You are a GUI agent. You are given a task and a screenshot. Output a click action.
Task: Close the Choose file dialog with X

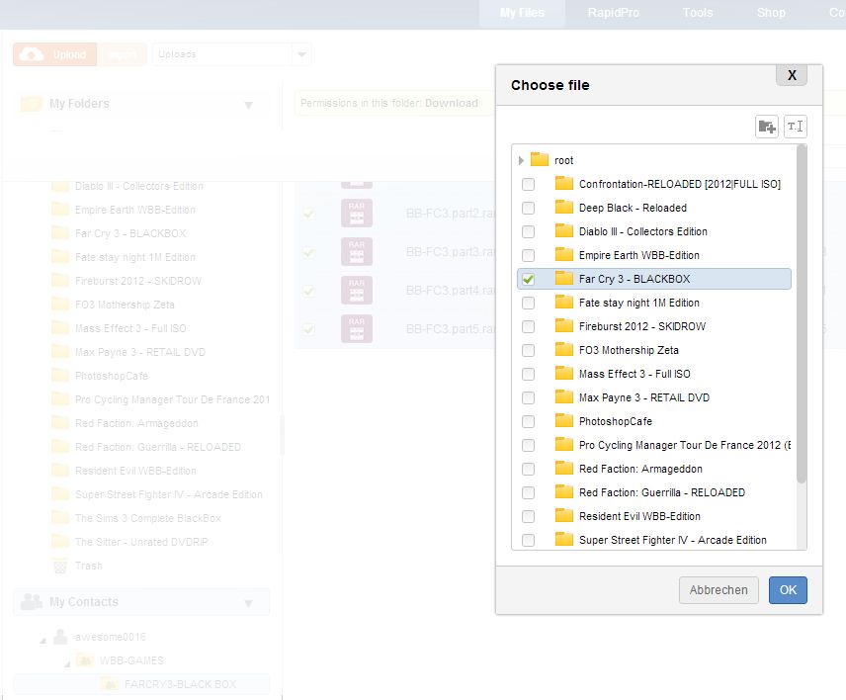(x=791, y=75)
